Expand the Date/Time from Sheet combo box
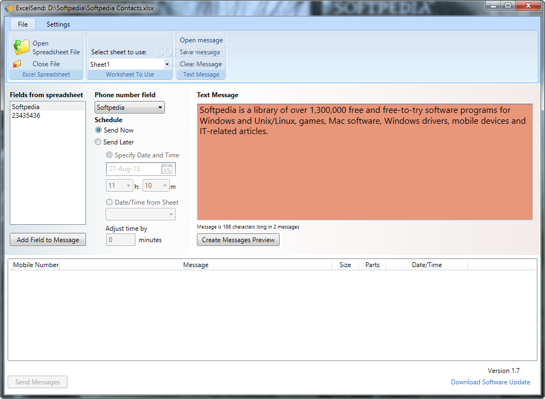Screen dimensions: 545x399 [x=140, y=214]
